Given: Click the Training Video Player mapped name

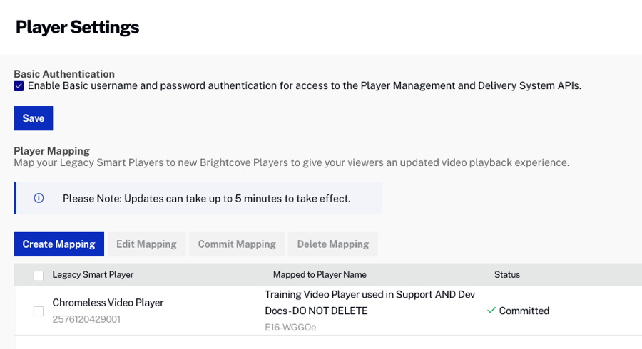Looking at the screenshot, I should click(370, 302).
